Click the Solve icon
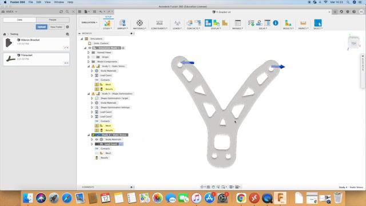The height and width of the screenshot is (206, 366). [259, 23]
